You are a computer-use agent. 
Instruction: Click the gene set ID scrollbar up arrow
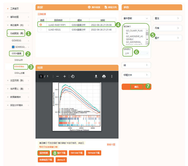147,30
